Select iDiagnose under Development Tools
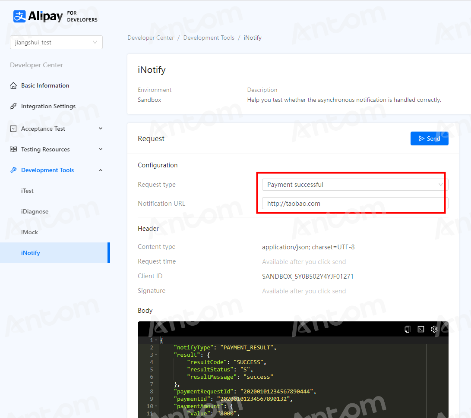 [35, 211]
